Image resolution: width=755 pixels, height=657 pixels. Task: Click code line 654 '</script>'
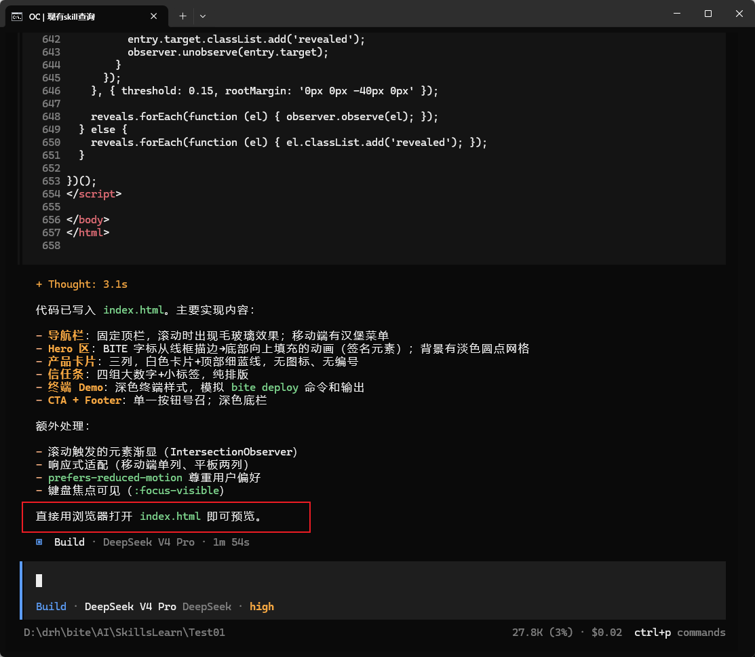click(94, 193)
